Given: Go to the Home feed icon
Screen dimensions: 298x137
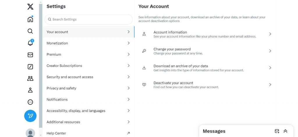Looking at the screenshot, I should pos(30,19).
